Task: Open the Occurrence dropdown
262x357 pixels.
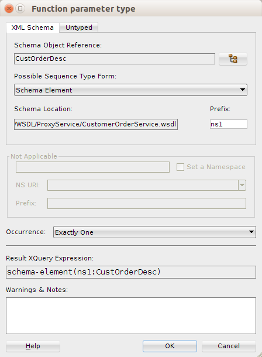Action: pos(154,232)
